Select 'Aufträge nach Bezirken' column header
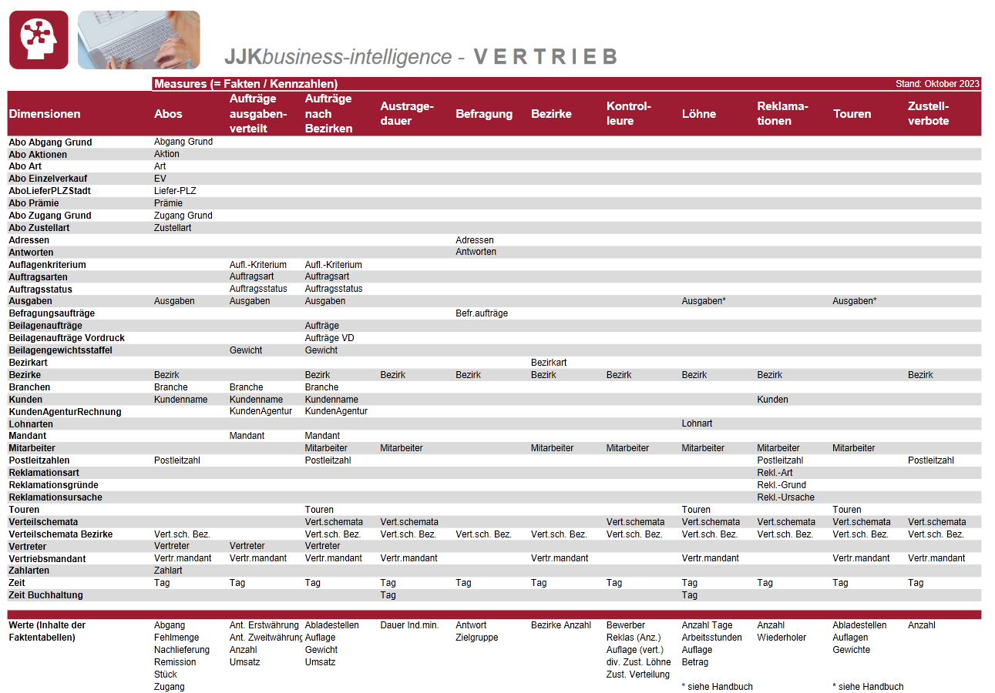995x693 pixels. point(329,114)
